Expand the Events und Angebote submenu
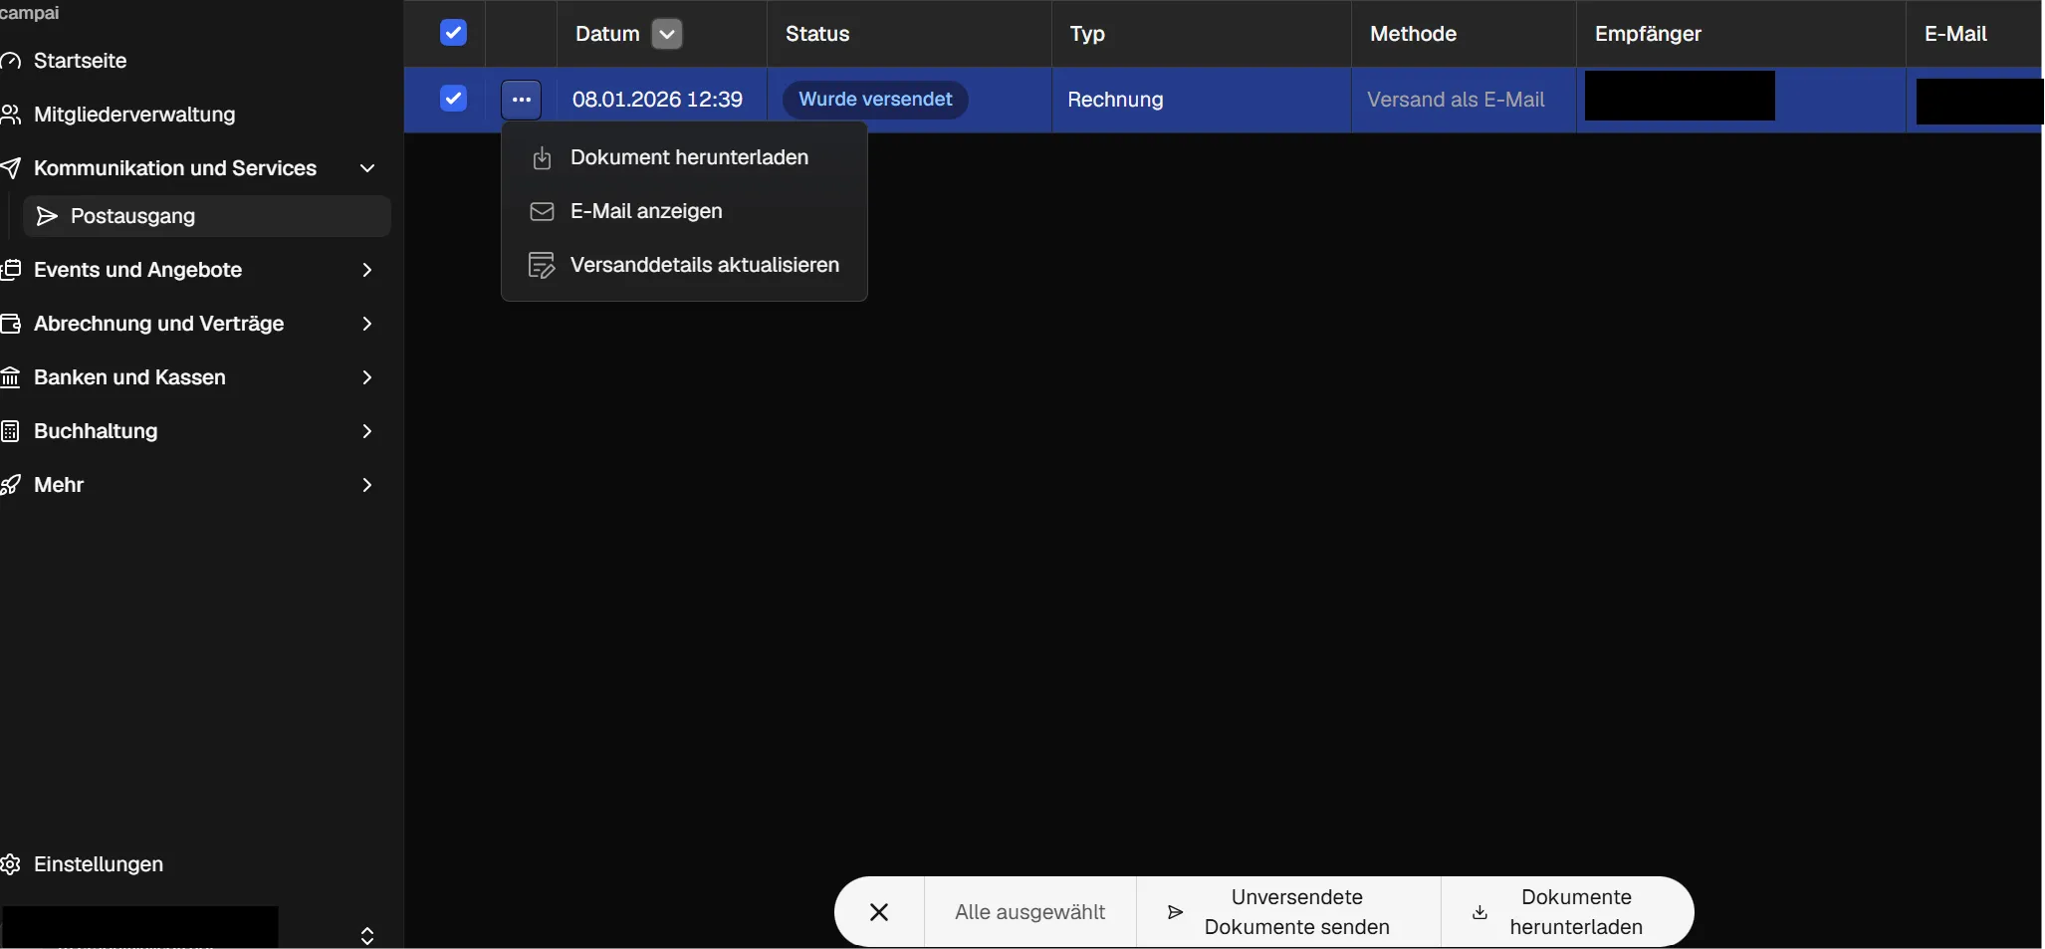This screenshot has height=949, width=2045. (x=367, y=271)
